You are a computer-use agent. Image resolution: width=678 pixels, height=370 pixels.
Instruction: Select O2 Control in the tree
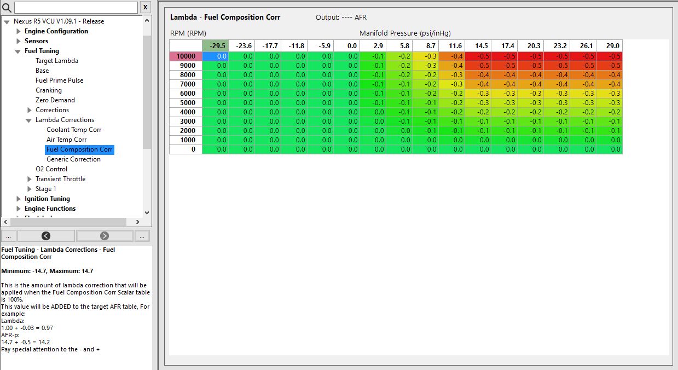(x=51, y=169)
